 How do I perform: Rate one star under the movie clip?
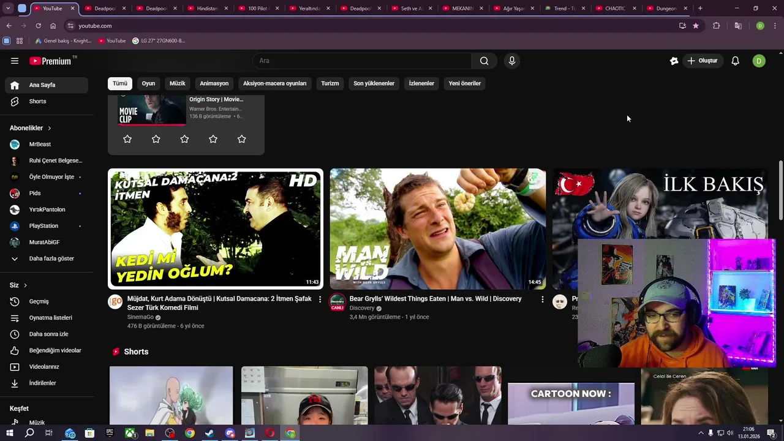[127, 139]
